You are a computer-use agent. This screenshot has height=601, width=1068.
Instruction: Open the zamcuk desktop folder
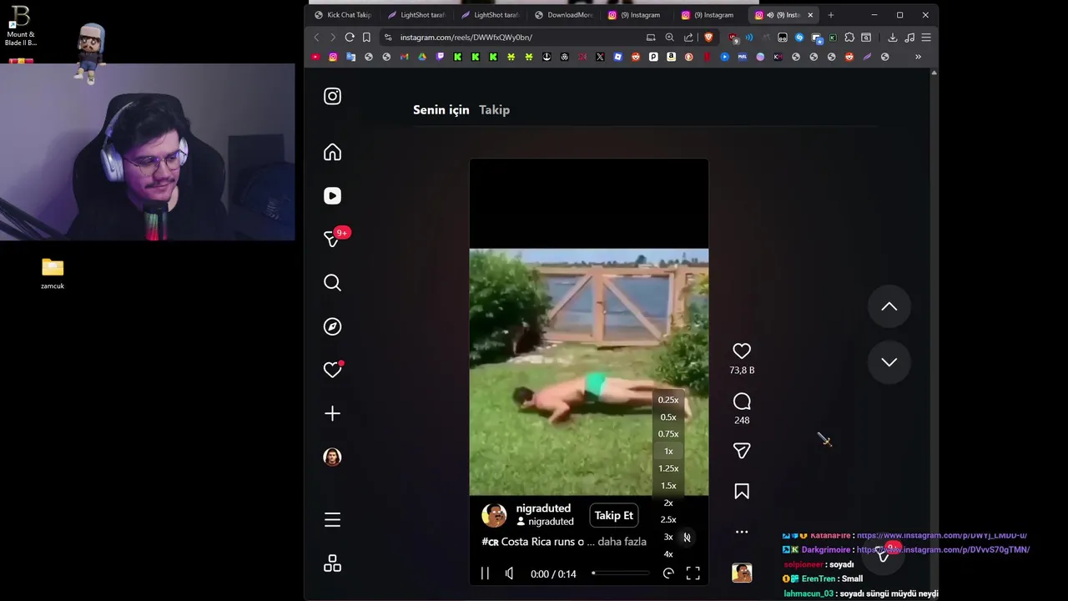(x=53, y=274)
